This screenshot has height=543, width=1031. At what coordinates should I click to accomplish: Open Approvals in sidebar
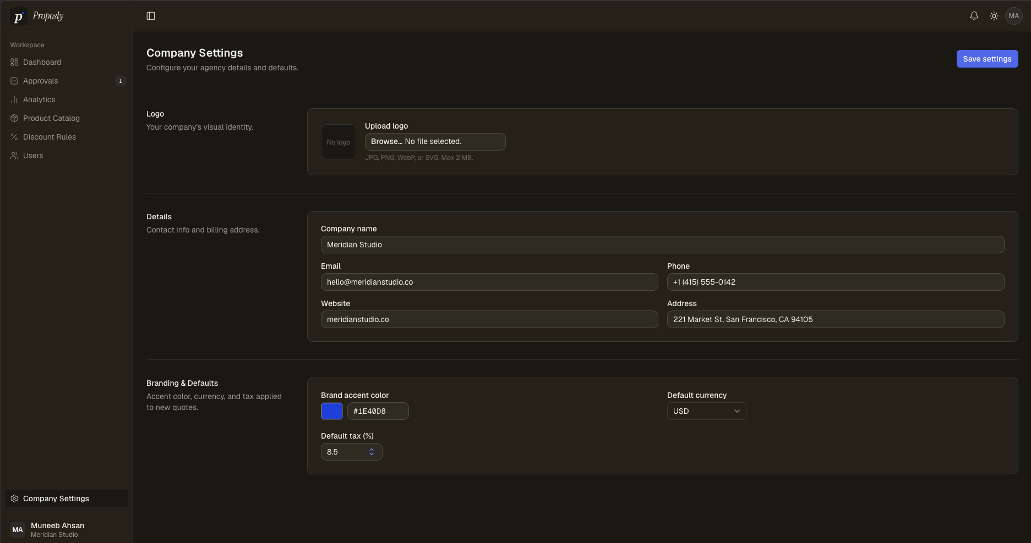(x=67, y=81)
